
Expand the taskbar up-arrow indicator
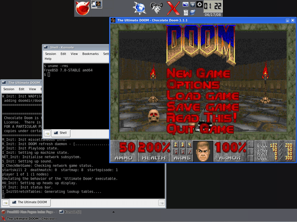(x=113, y=212)
